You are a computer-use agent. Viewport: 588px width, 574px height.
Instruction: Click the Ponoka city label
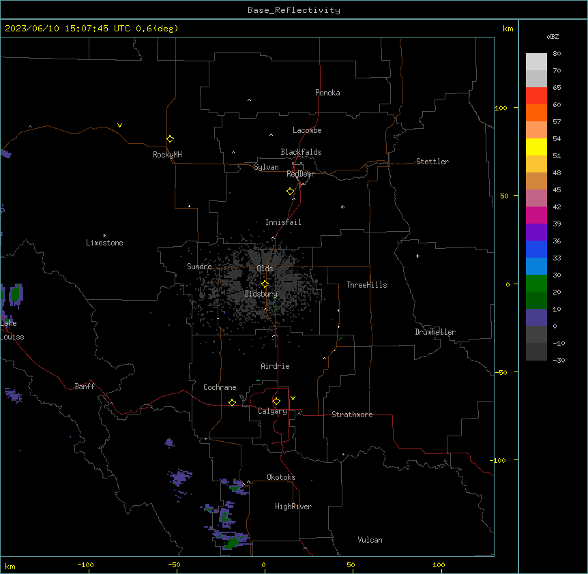click(x=327, y=93)
